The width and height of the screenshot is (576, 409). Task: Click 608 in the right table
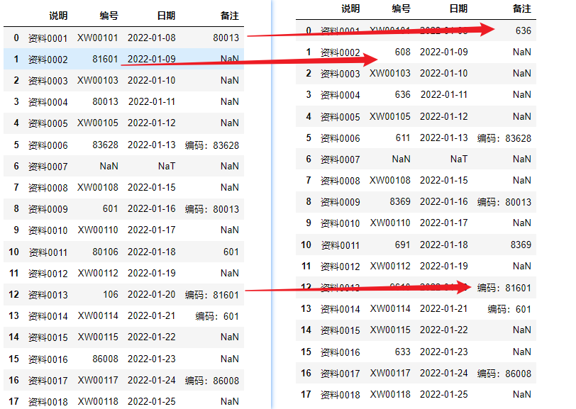pos(403,52)
